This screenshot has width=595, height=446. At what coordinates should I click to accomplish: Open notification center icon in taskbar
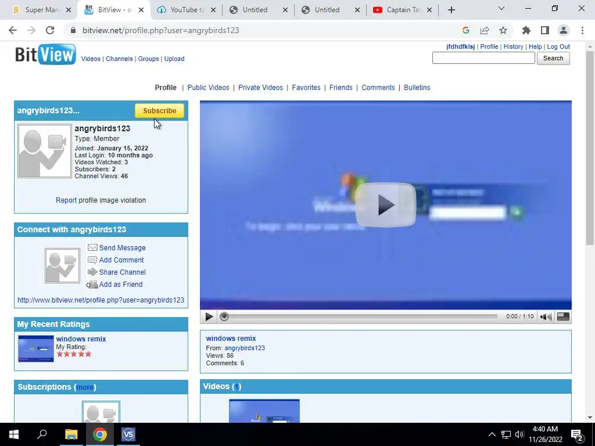577,434
